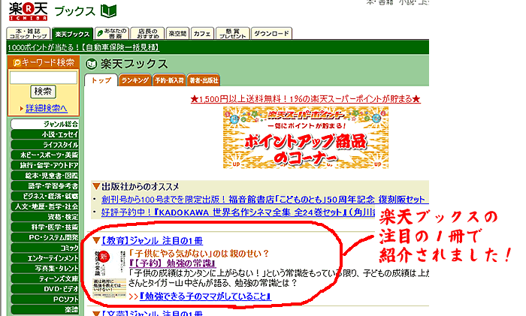Switch to the 楽空間 tab

point(178,34)
